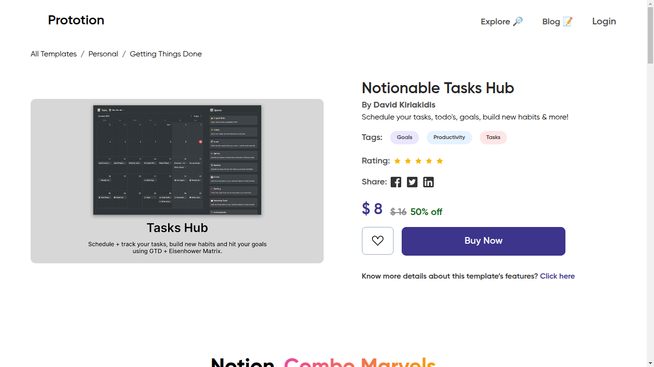Open the Login page
Screen dimensions: 654x367
604,22
